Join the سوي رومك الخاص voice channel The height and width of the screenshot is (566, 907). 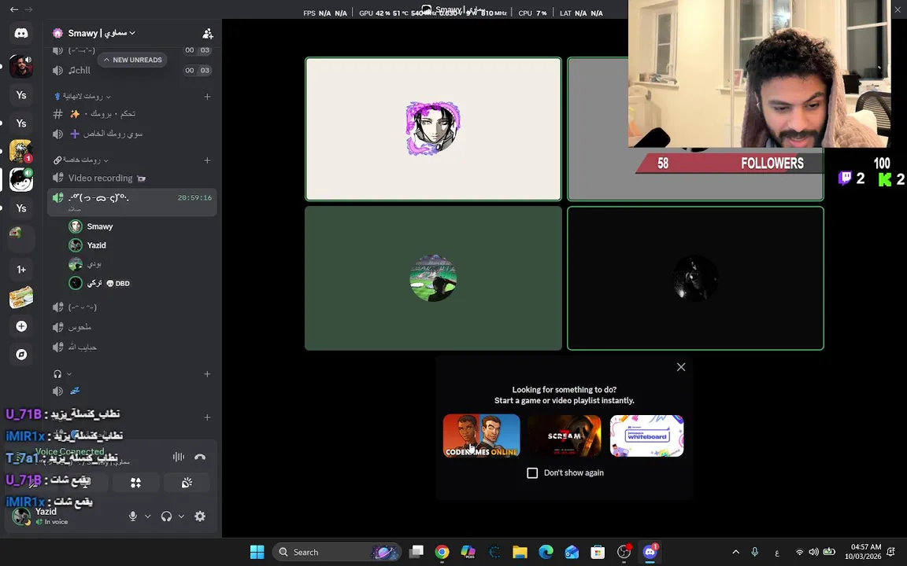coord(132,134)
